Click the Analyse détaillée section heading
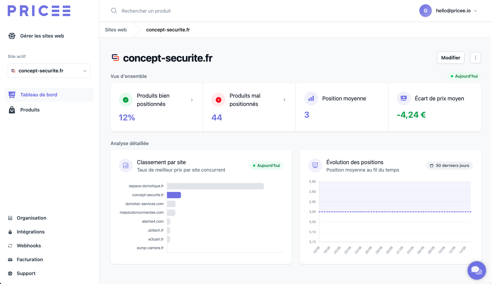Screen dimensions: 491x284 (130, 144)
